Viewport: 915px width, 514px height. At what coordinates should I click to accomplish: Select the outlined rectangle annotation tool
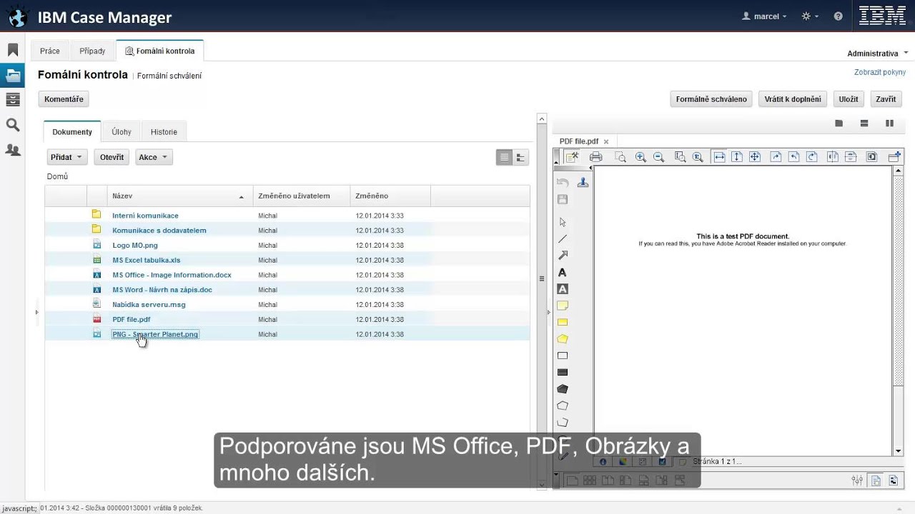pos(563,356)
